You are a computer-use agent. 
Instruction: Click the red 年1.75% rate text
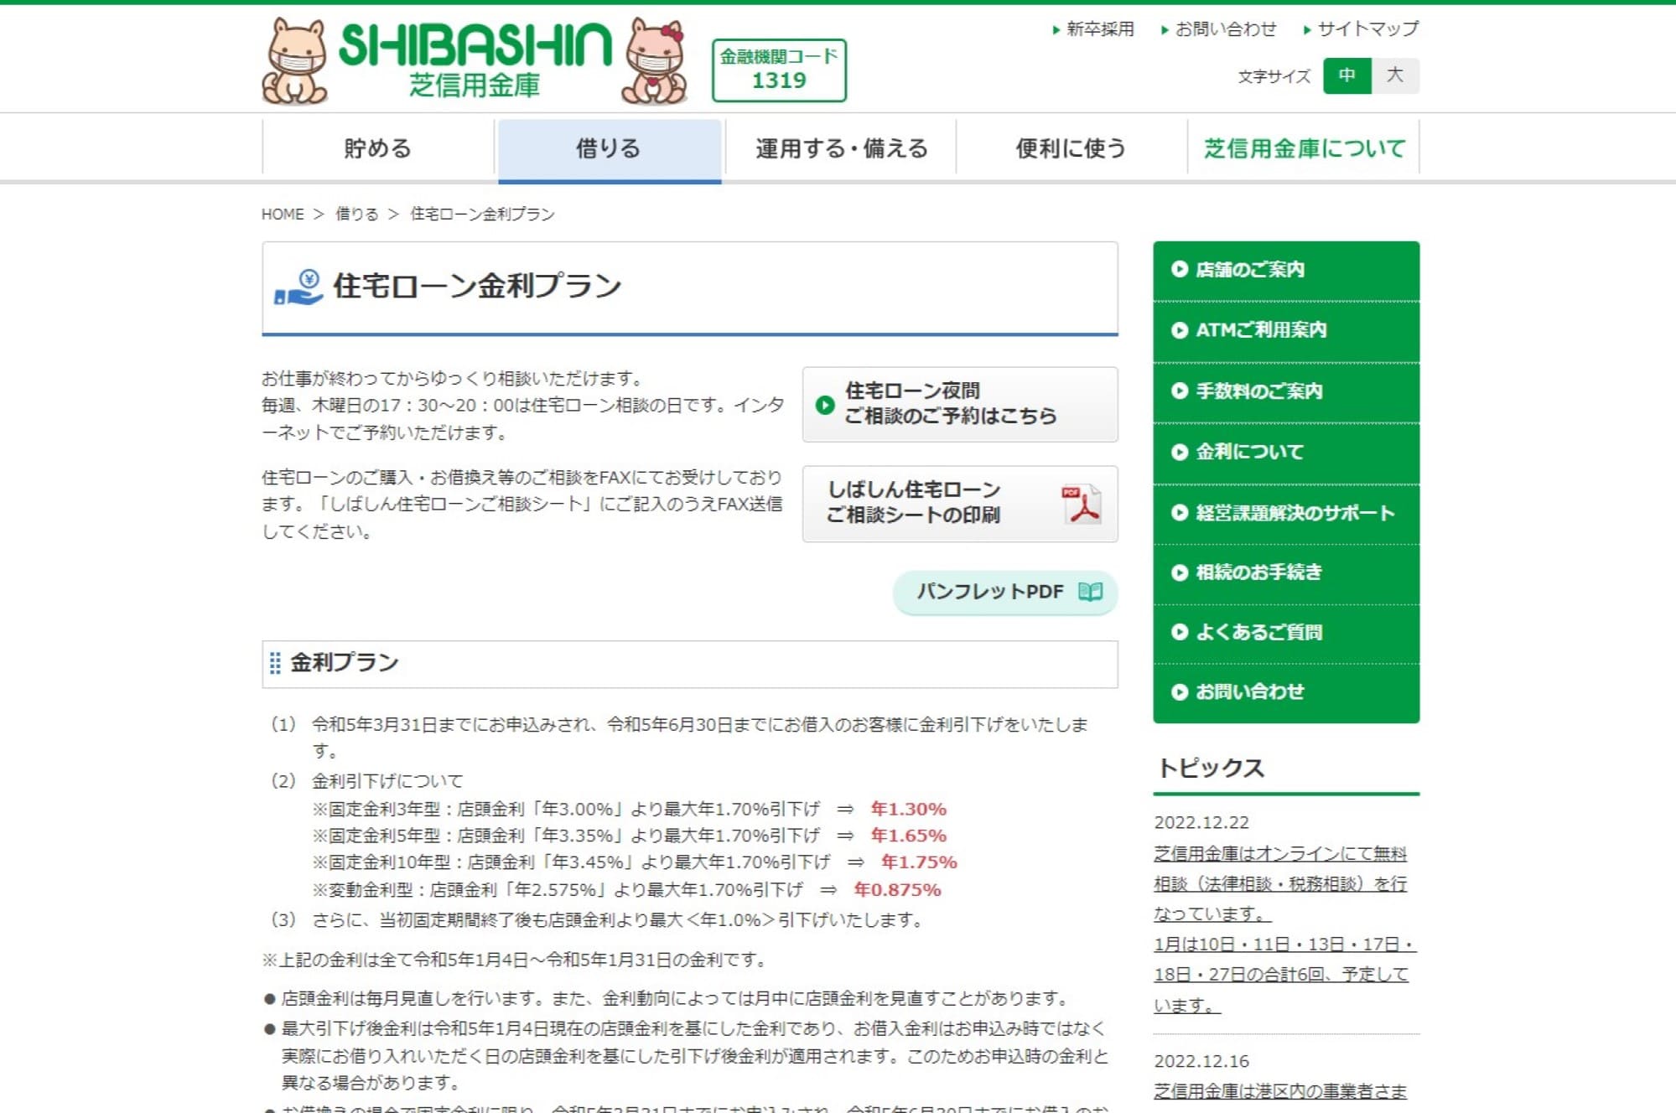(919, 862)
